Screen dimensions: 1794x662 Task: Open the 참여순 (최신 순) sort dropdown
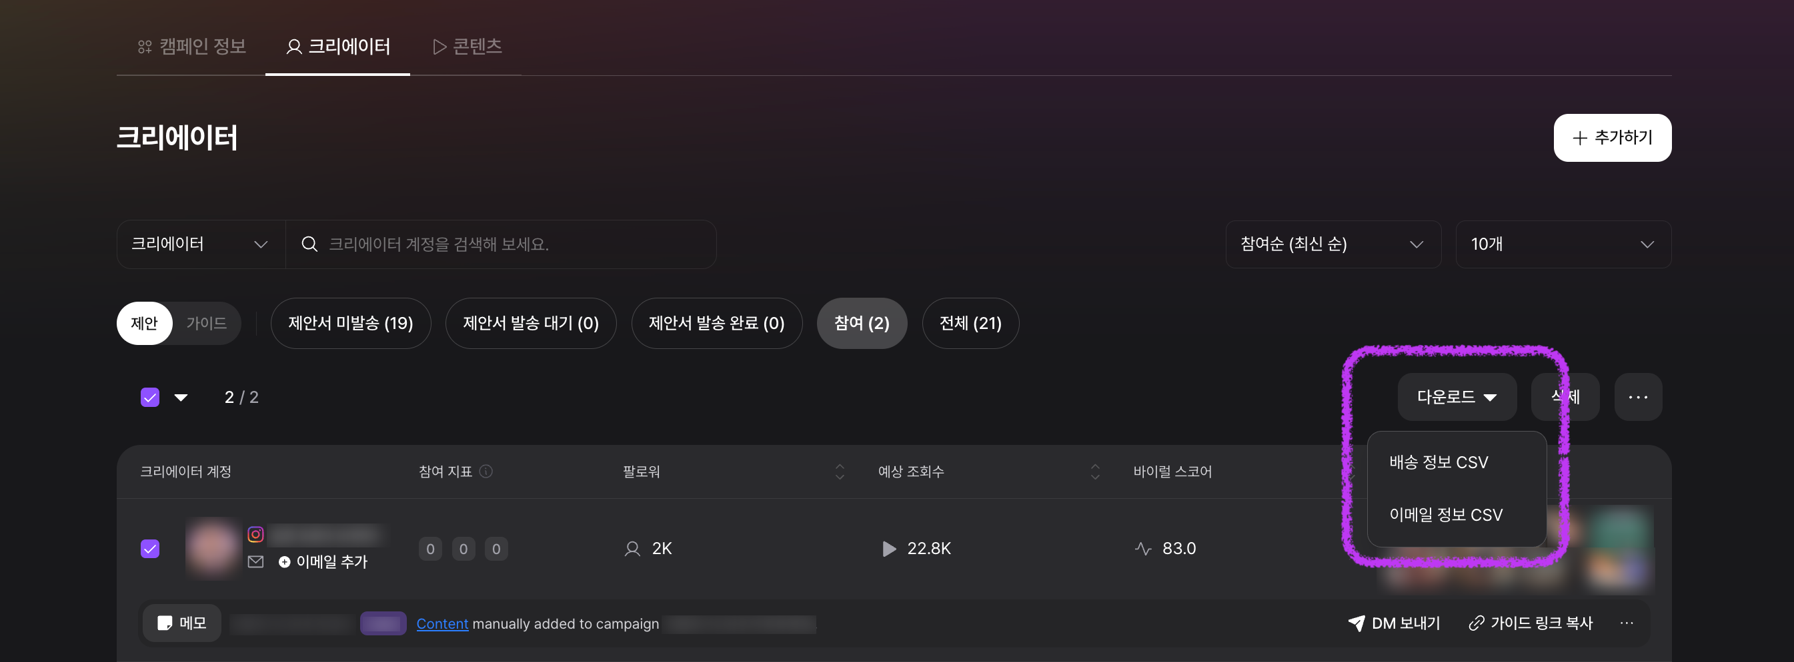coord(1332,244)
